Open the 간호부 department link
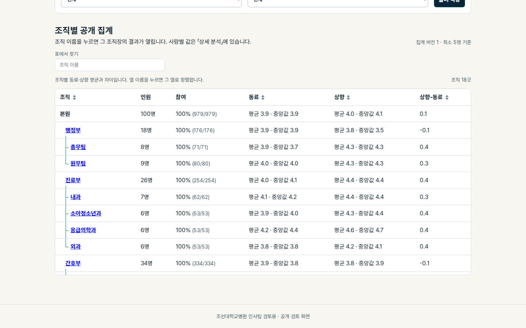Viewport: 526px width, 328px height. point(73,263)
